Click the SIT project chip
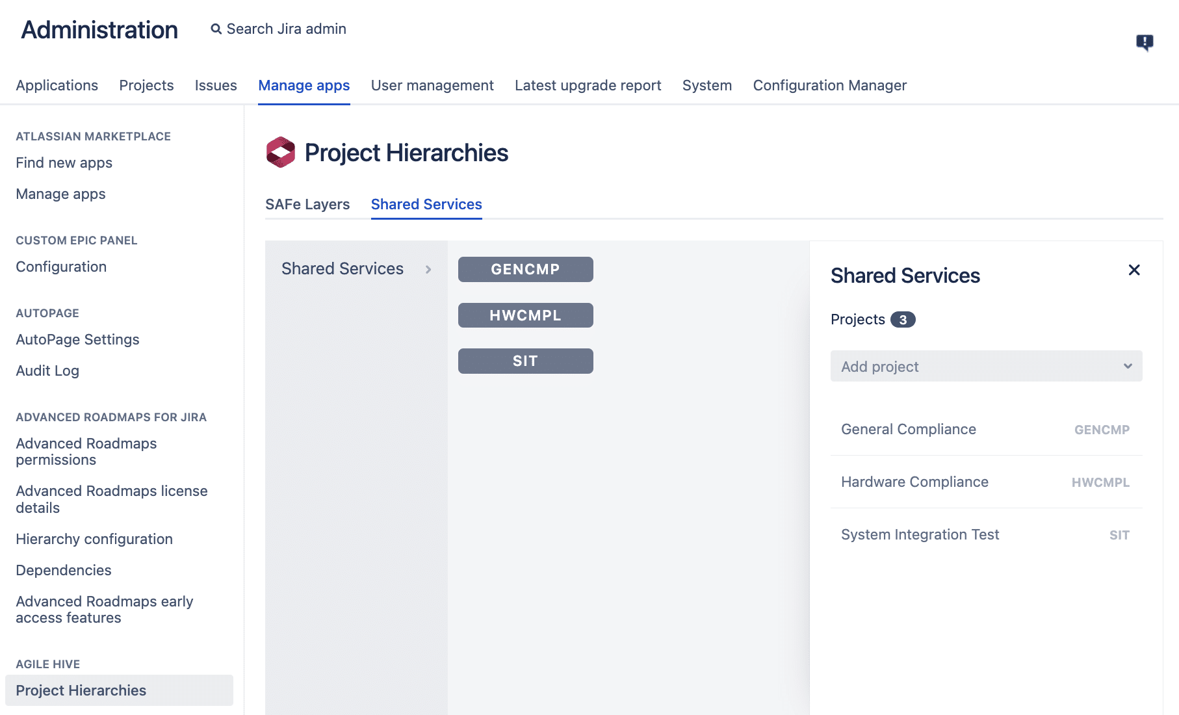 click(x=525, y=361)
